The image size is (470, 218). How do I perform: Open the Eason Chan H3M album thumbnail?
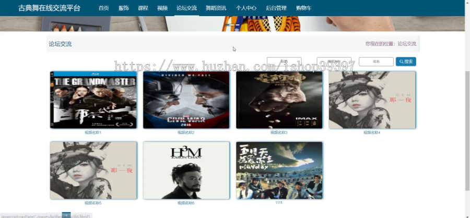[186, 171]
